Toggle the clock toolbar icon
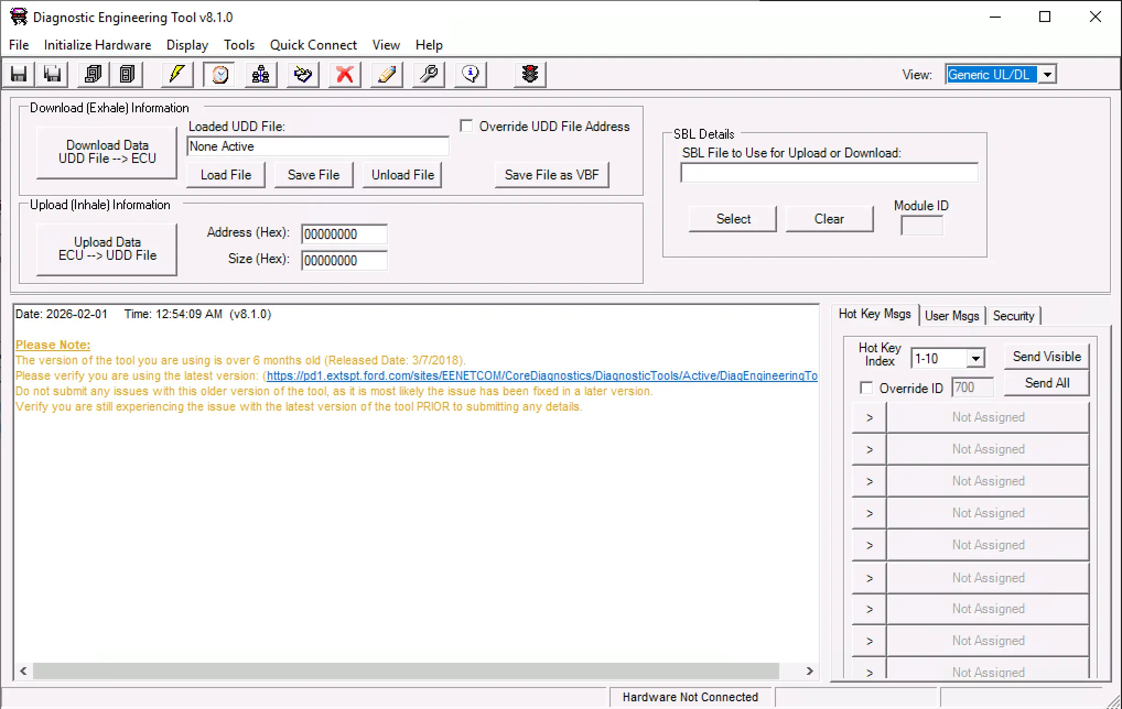 click(x=219, y=74)
